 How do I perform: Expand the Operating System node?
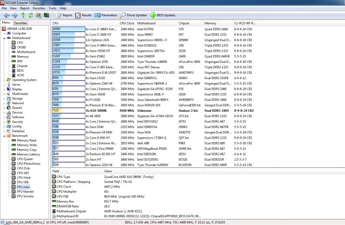coord(4,80)
